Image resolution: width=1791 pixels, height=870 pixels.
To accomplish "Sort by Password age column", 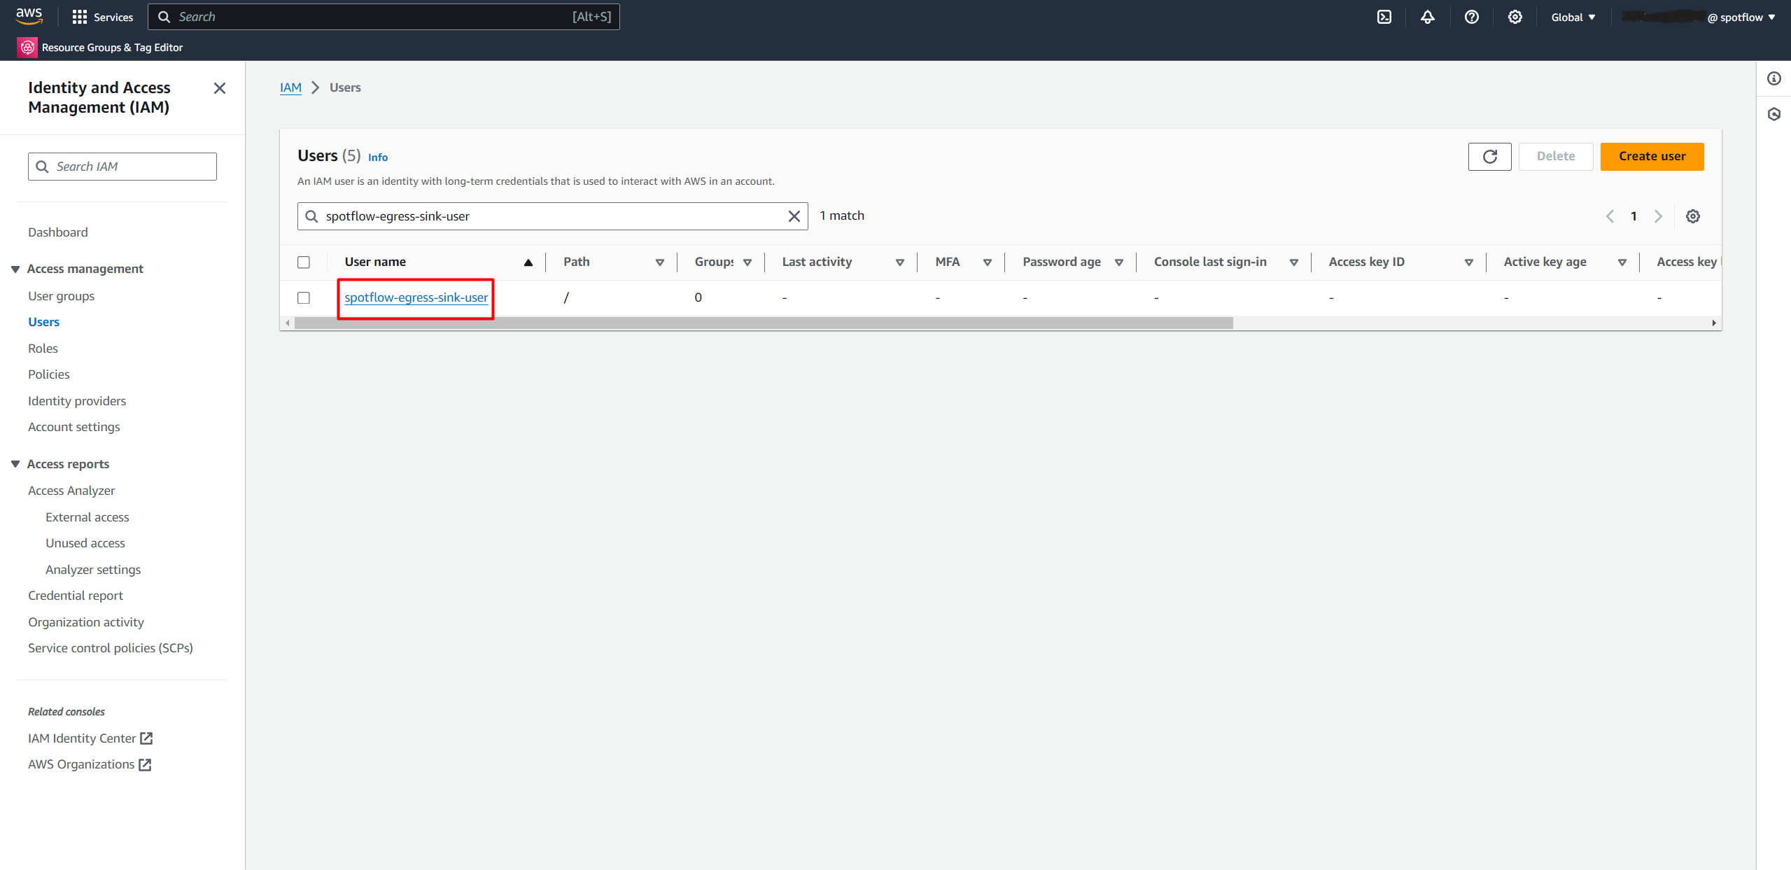I will [1119, 262].
